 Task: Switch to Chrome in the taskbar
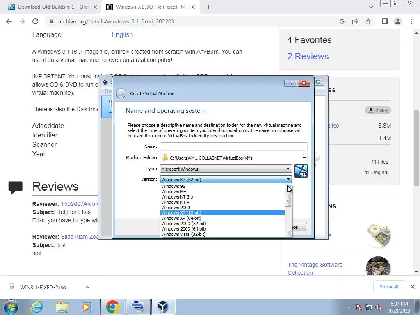112,307
